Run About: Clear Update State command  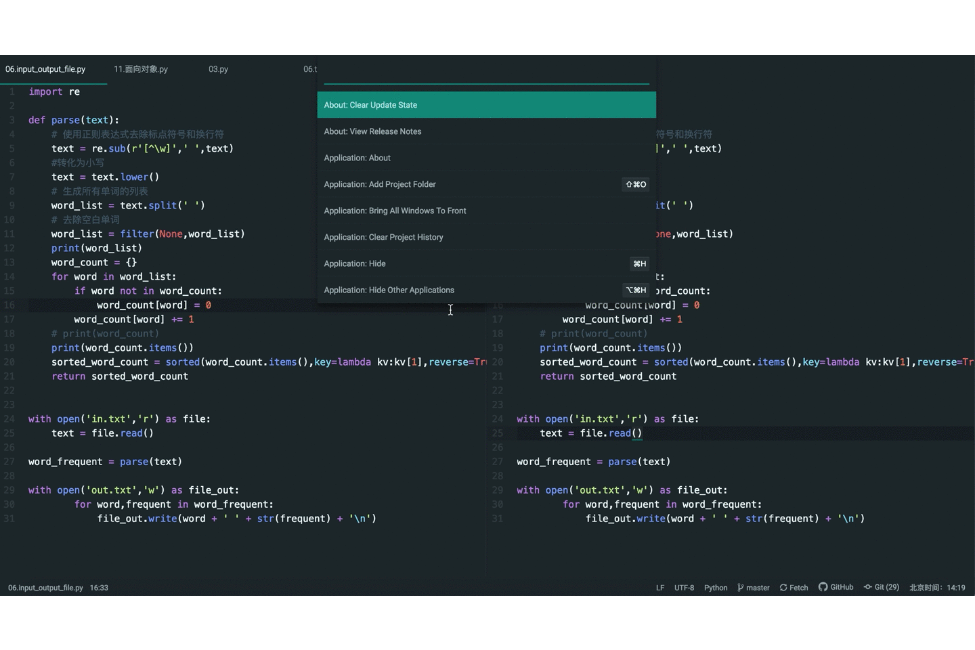(x=486, y=105)
